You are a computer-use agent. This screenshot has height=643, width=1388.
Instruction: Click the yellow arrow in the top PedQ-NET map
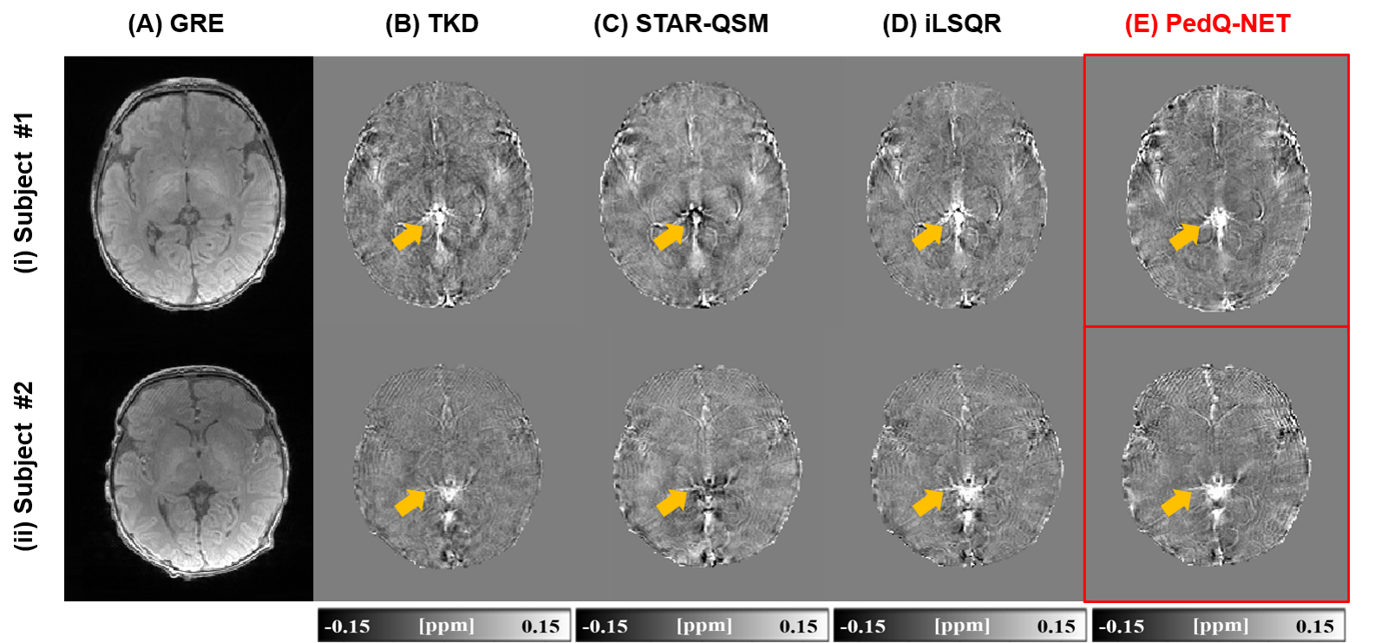point(1184,236)
